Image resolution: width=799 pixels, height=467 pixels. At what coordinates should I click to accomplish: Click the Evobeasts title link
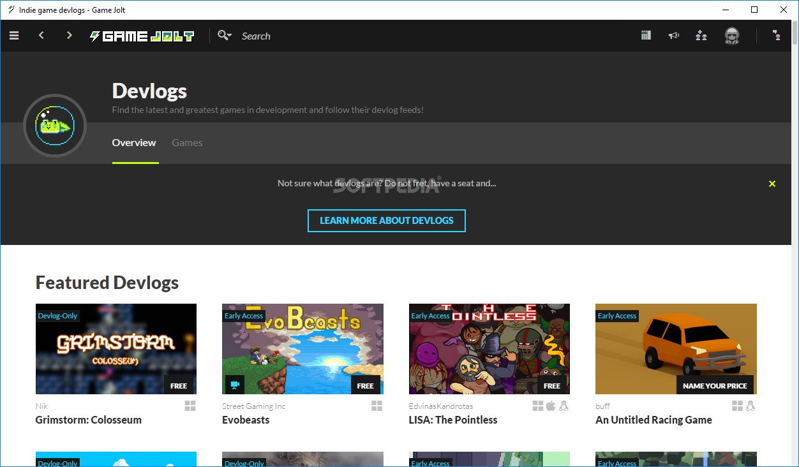click(246, 420)
